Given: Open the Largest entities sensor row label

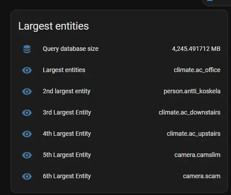Looking at the screenshot, I should pyautogui.click(x=64, y=70).
